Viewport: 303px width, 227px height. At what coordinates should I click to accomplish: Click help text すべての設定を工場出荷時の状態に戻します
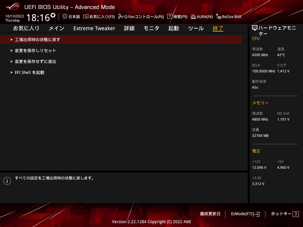click(54, 178)
